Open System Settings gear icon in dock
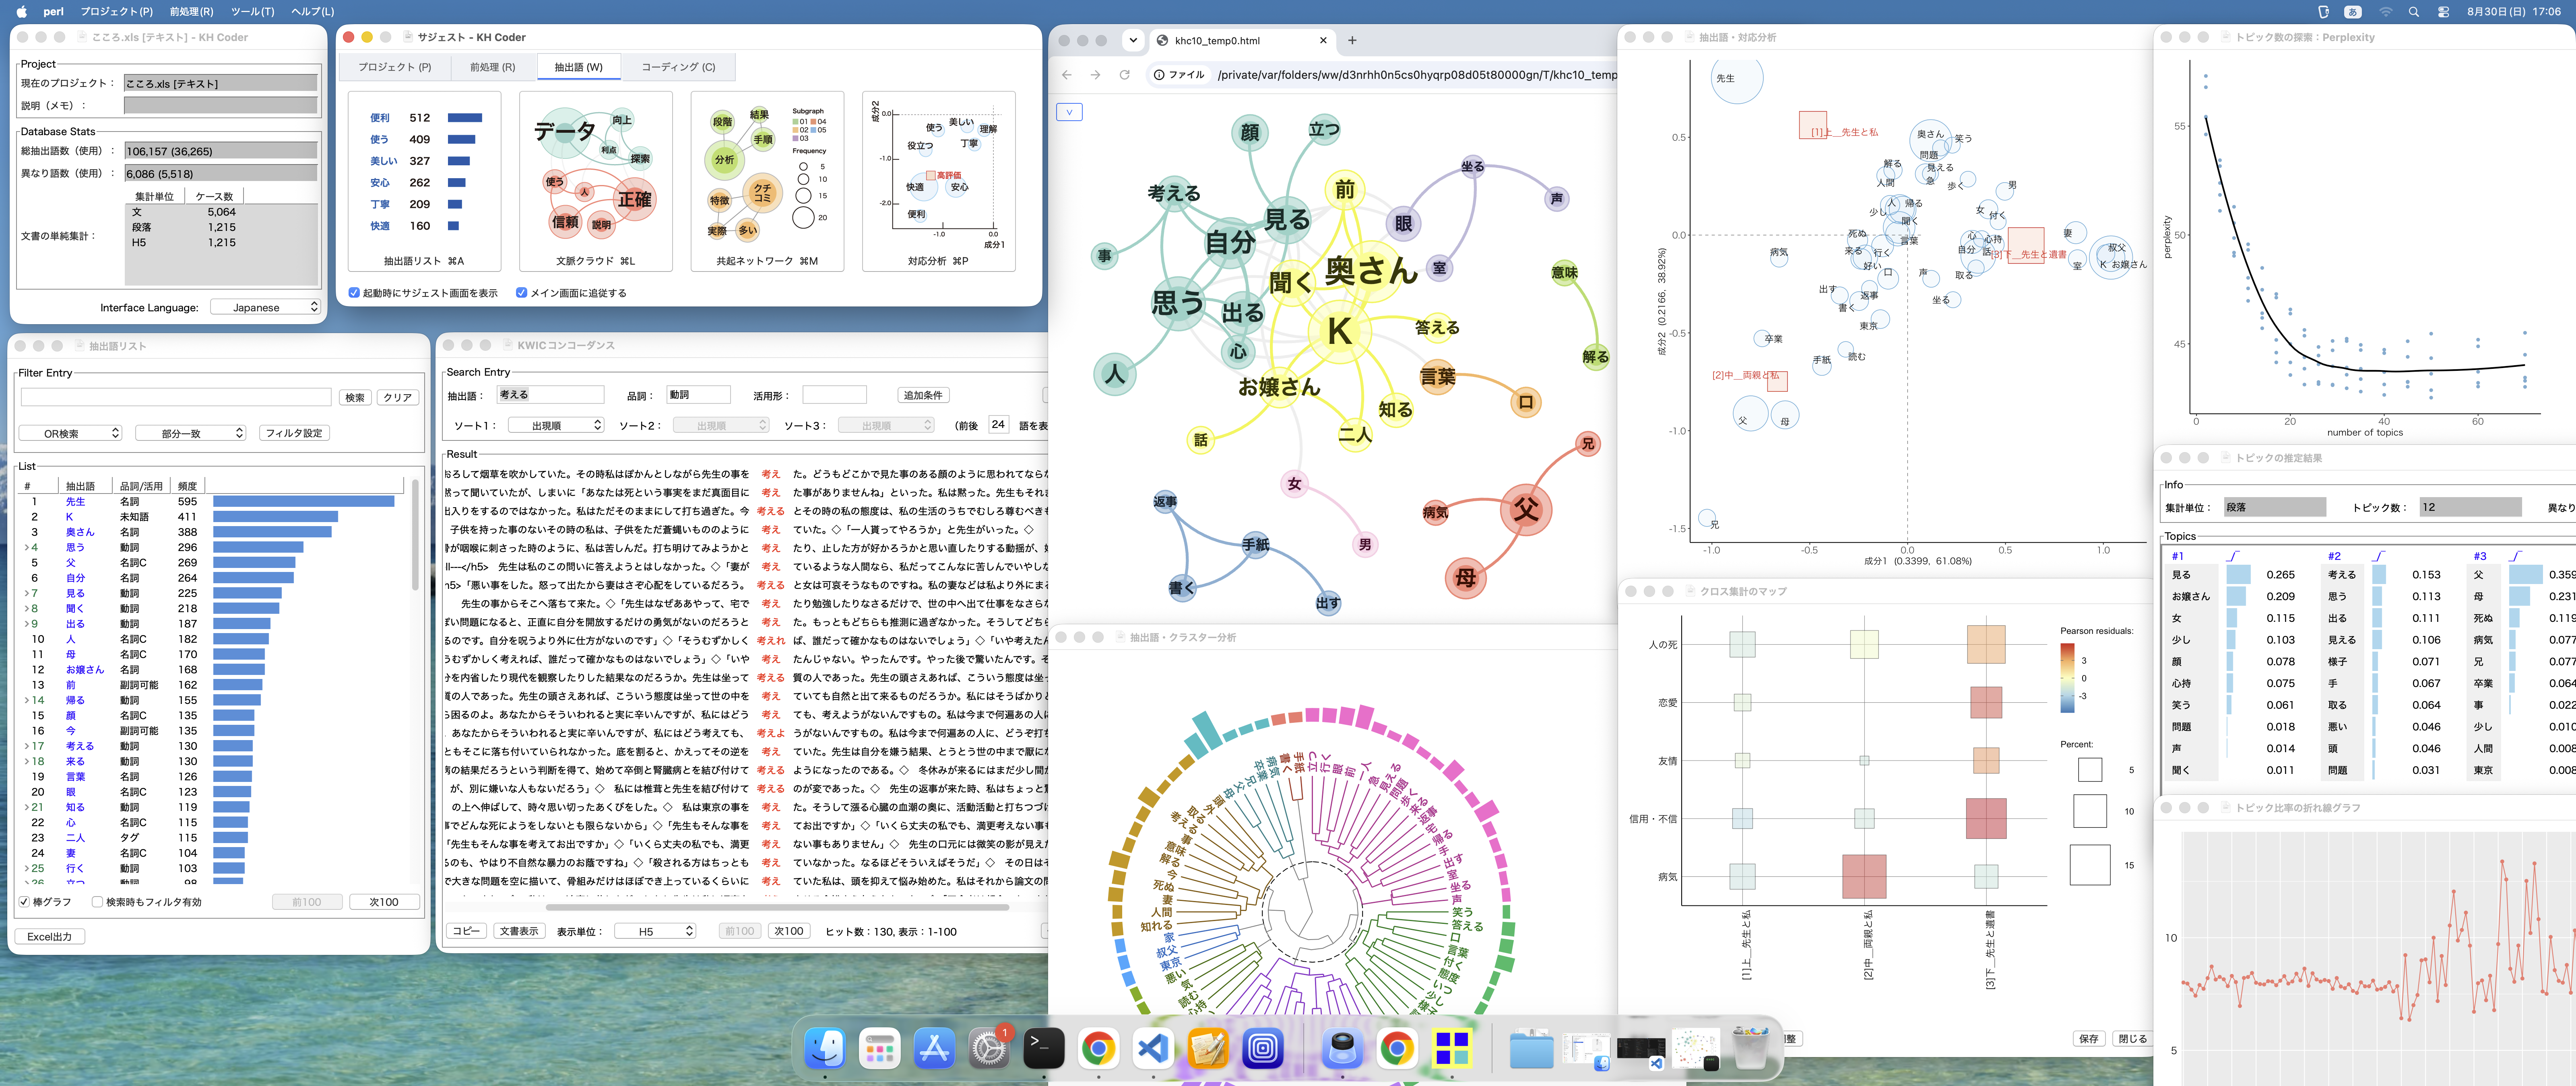 [988, 1048]
